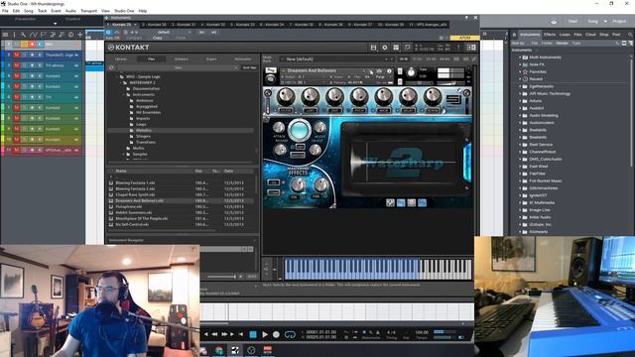This screenshot has width=635, height=357.
Task: Click the Stop transport button
Action: click(253, 334)
